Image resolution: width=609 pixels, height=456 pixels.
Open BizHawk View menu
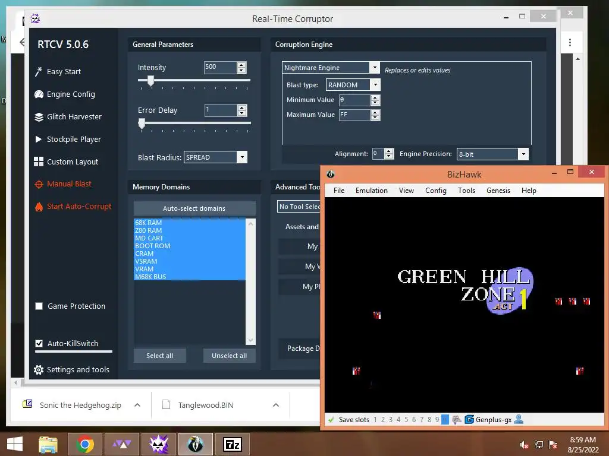click(406, 191)
